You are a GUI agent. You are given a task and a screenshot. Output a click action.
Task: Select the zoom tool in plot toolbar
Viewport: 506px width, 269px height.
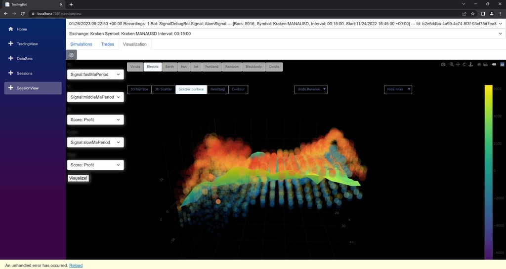[452, 65]
